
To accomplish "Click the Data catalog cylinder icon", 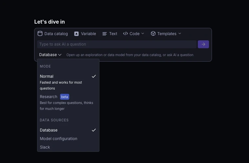I will click(40, 33).
